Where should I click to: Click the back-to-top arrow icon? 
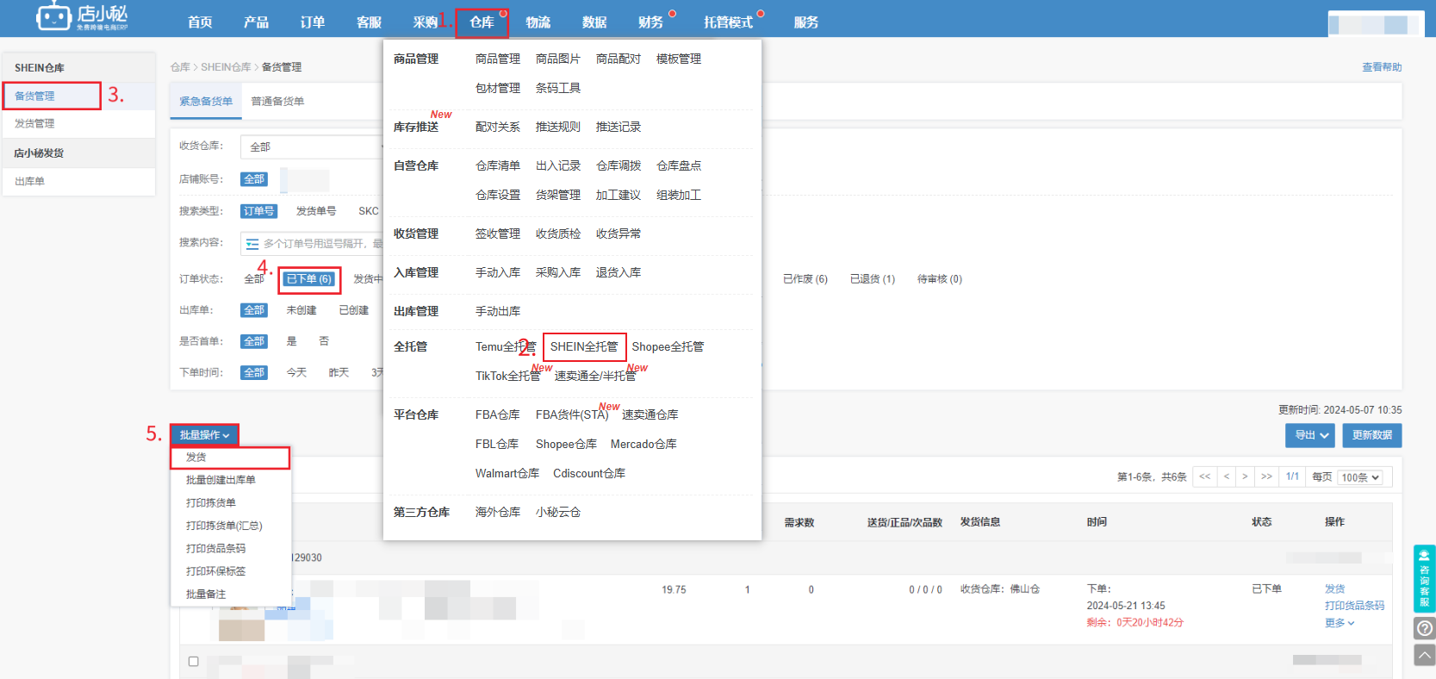pos(1424,655)
